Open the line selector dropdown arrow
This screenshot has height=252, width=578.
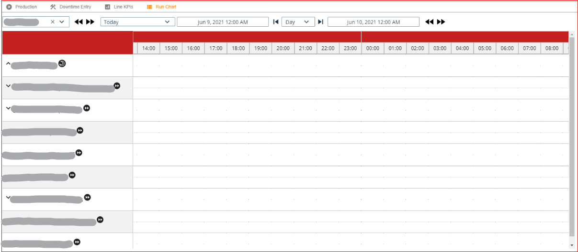click(x=62, y=22)
